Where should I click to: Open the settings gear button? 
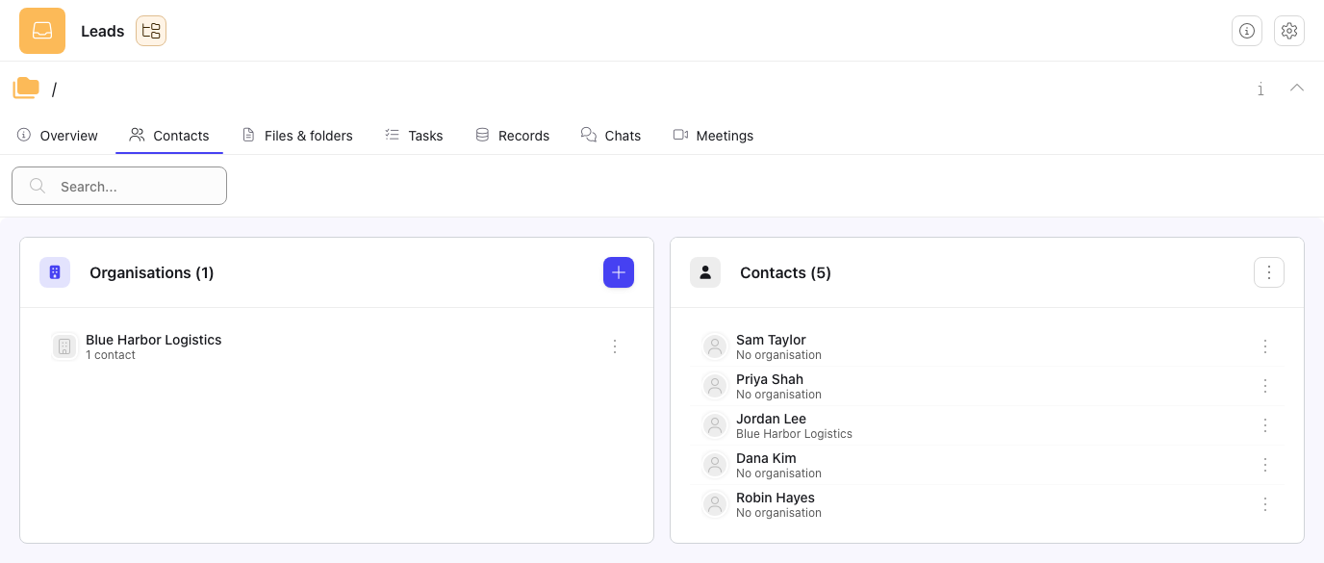pyautogui.click(x=1289, y=31)
